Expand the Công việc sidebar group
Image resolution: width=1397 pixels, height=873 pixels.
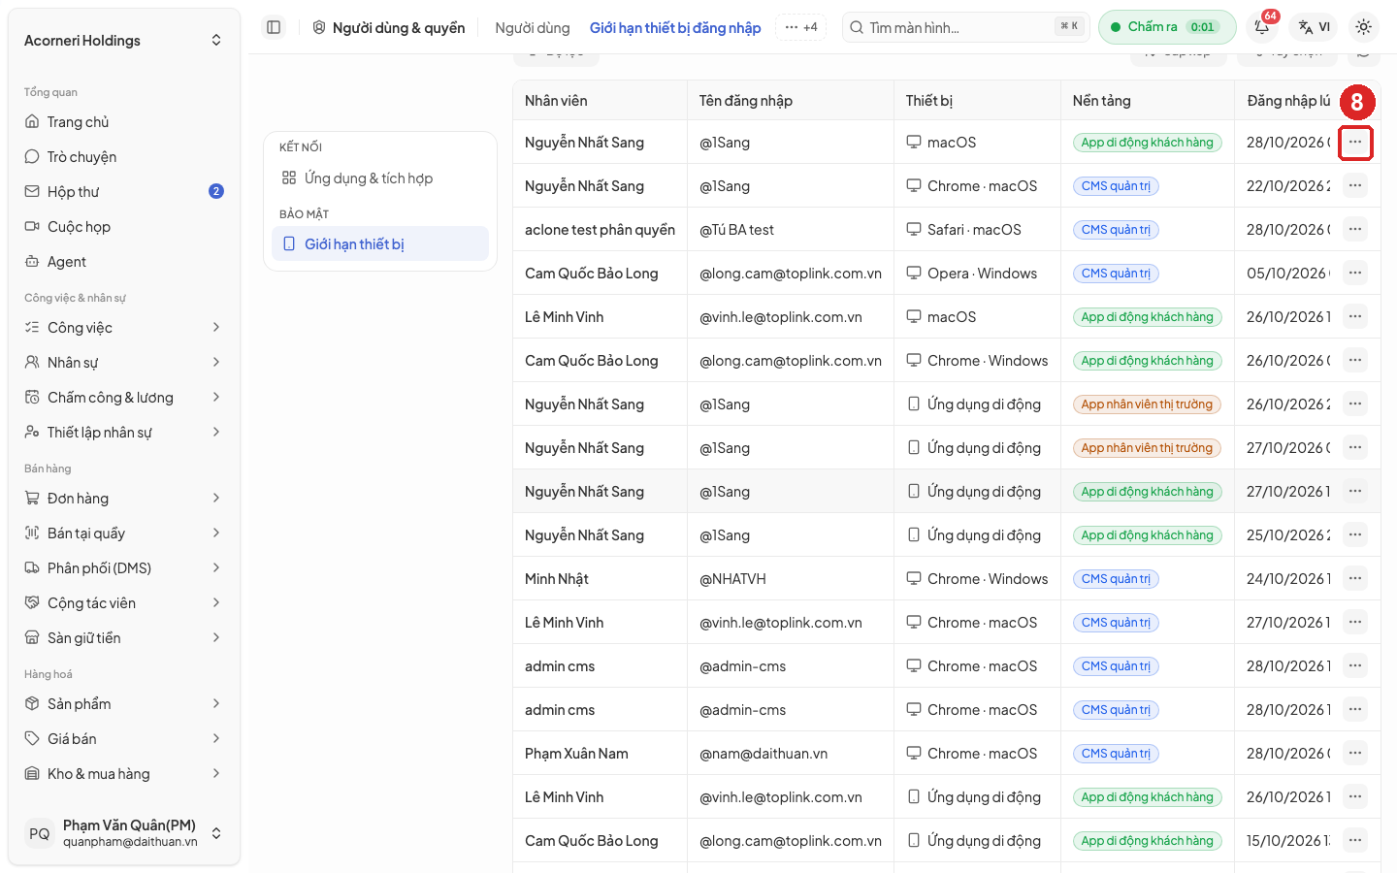pos(124,328)
